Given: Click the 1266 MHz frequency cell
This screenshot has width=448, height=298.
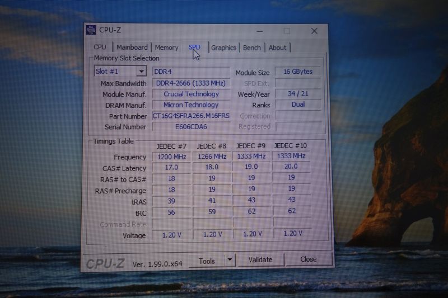Looking at the screenshot, I should tap(212, 157).
